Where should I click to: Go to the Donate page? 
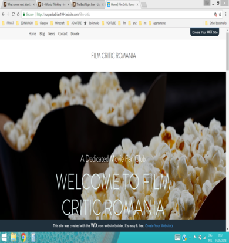[75, 33]
